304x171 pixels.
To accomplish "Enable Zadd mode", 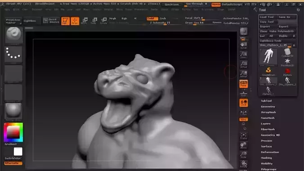I will (152, 18).
